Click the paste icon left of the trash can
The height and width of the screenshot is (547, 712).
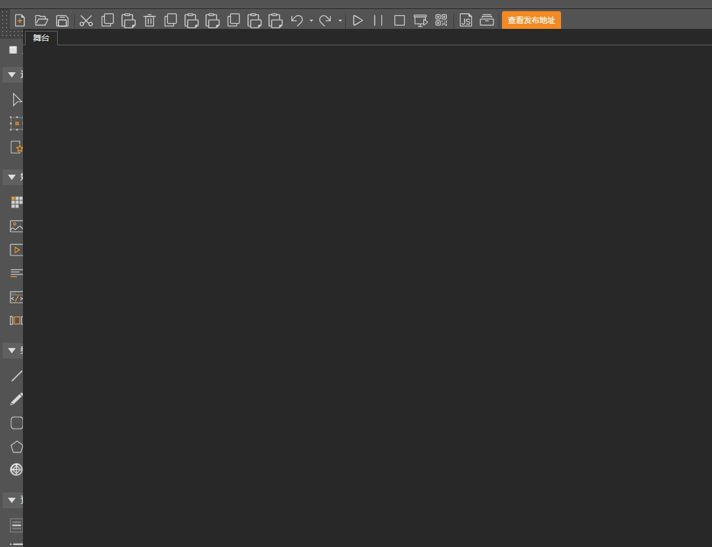pos(129,21)
